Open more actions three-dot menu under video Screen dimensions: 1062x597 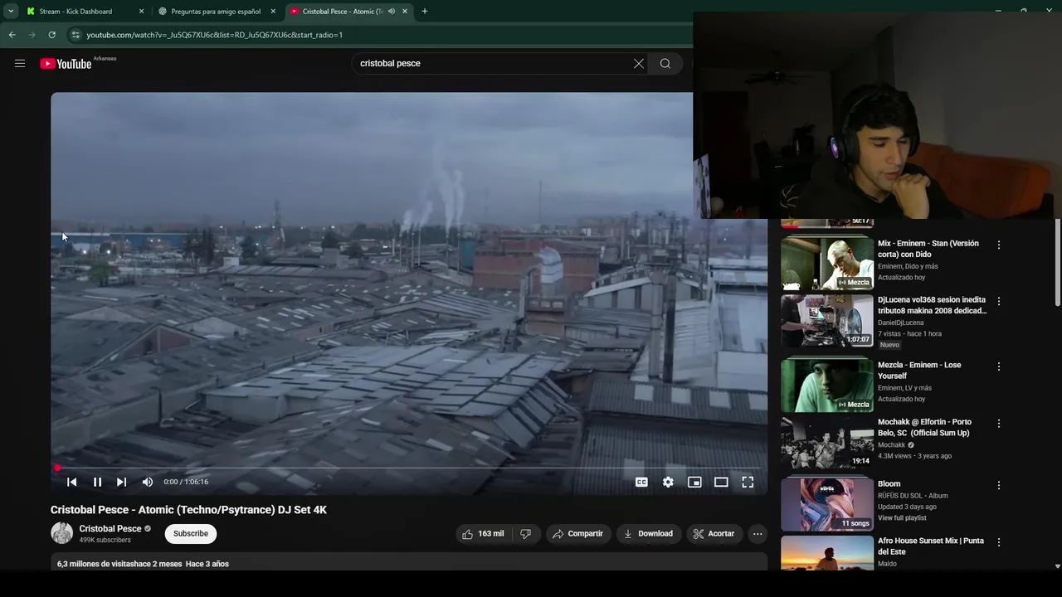(x=758, y=534)
